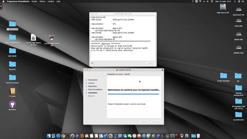This screenshot has height=139, width=247.
Task: Click the menu bar date and time
Action: (223, 2)
